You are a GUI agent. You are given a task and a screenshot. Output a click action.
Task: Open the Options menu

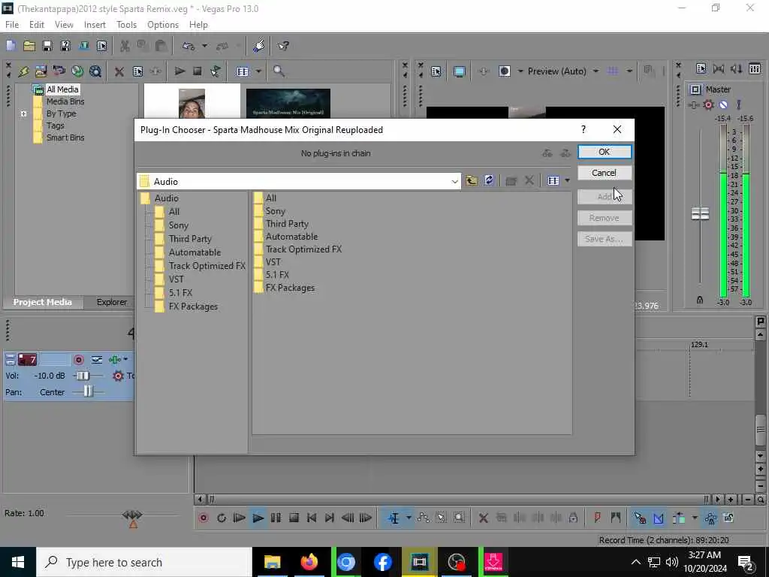tap(163, 25)
